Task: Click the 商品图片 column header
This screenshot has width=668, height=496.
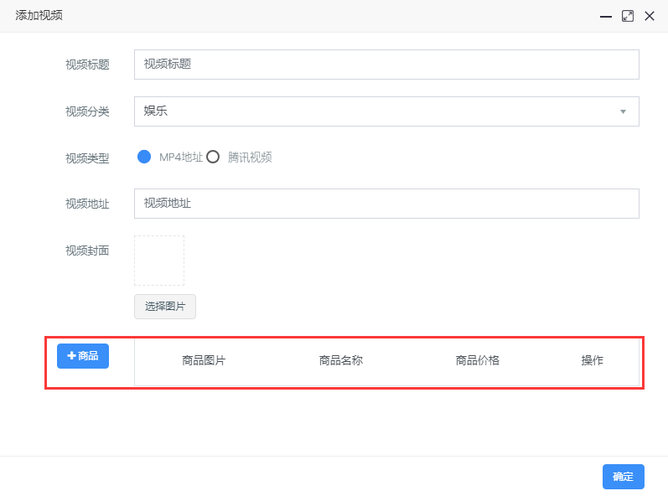Action: [x=204, y=361]
